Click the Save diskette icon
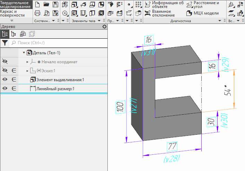 pyautogui.click(x=55, y=4)
